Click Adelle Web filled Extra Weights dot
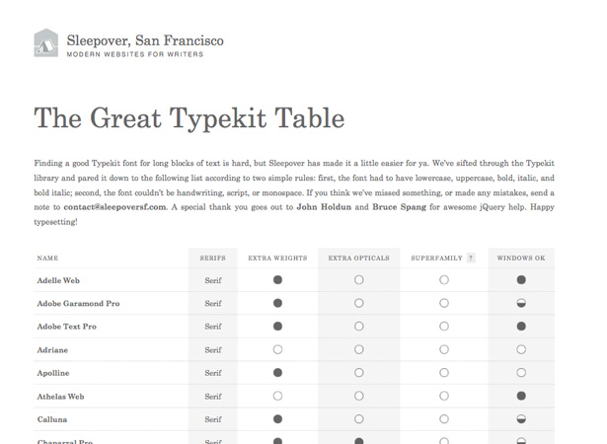The width and height of the screenshot is (607, 444). coord(277,280)
